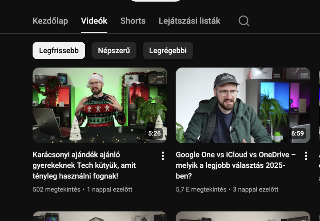Play the Google One vs iCloud thumbnail
Image resolution: width=320 pixels, height=221 pixels.
pyautogui.click(x=243, y=105)
